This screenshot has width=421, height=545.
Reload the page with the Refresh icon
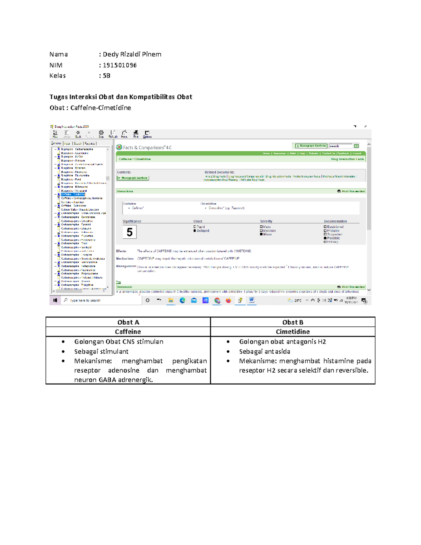click(x=113, y=134)
